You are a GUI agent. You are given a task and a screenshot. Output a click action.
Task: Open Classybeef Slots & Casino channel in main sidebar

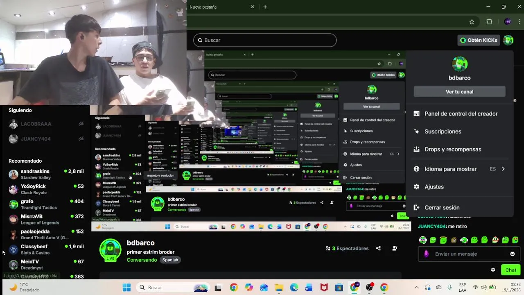coord(45,250)
